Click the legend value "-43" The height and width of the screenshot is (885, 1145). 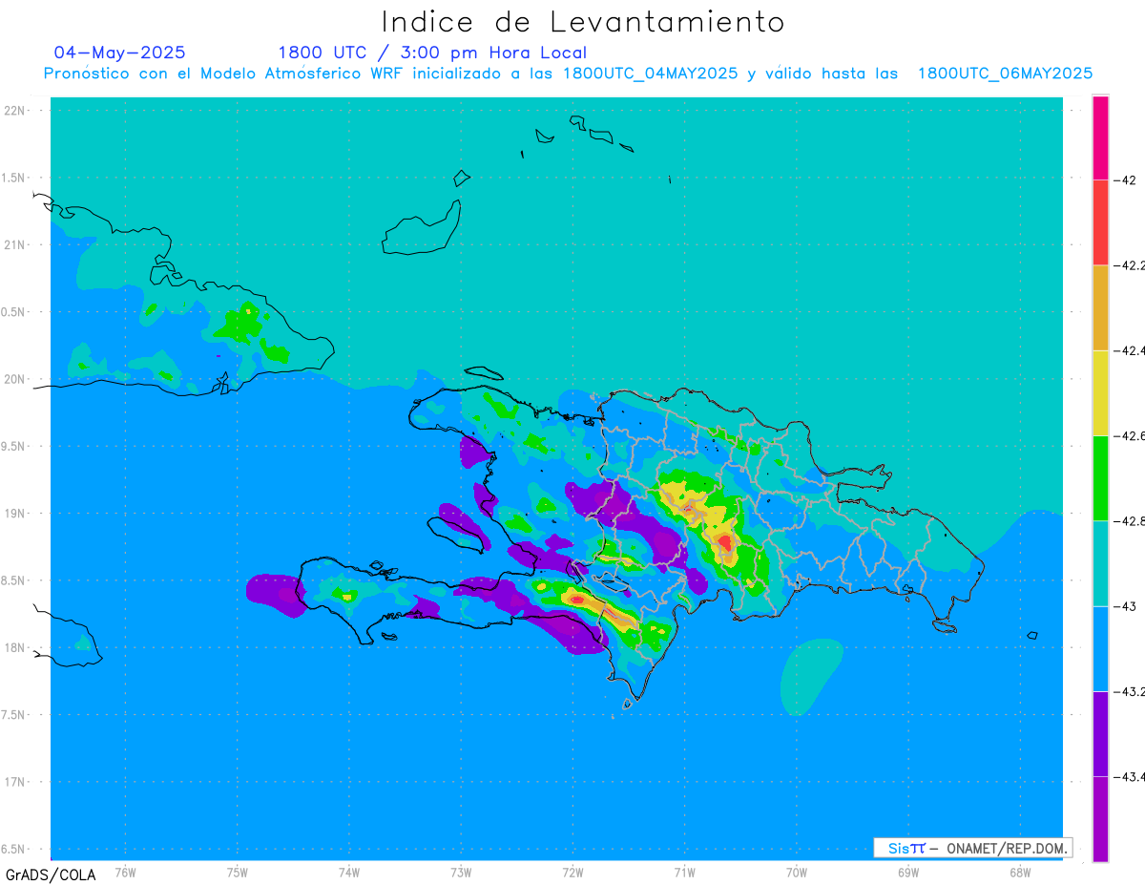pyautogui.click(x=1125, y=605)
